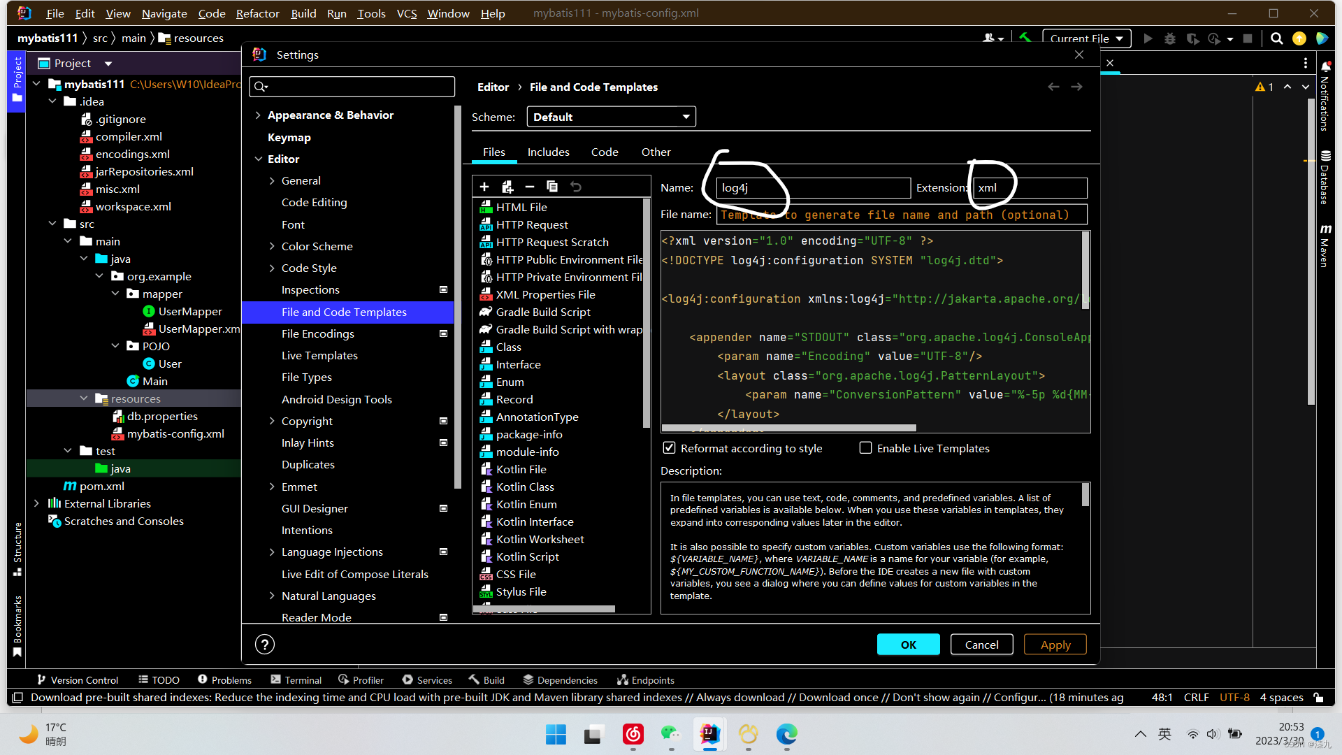Click the Copy Template icon
The width and height of the screenshot is (1342, 755).
[552, 187]
